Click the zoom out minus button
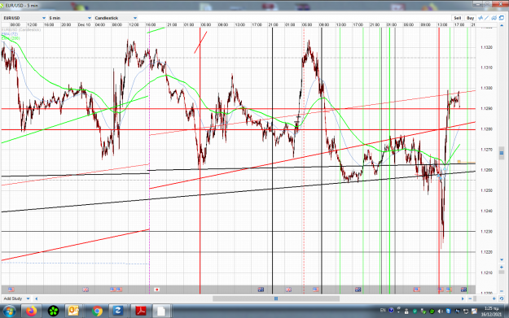Screen dimensions: 509x318 (470, 298)
